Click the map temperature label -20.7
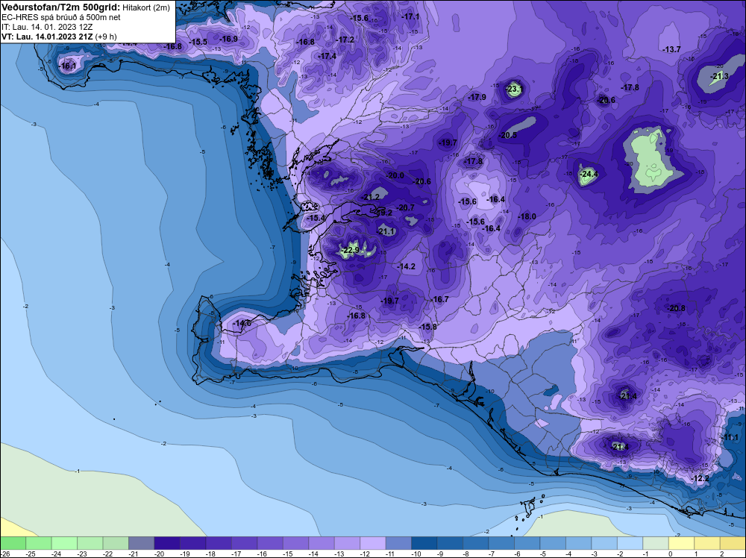 pos(405,207)
